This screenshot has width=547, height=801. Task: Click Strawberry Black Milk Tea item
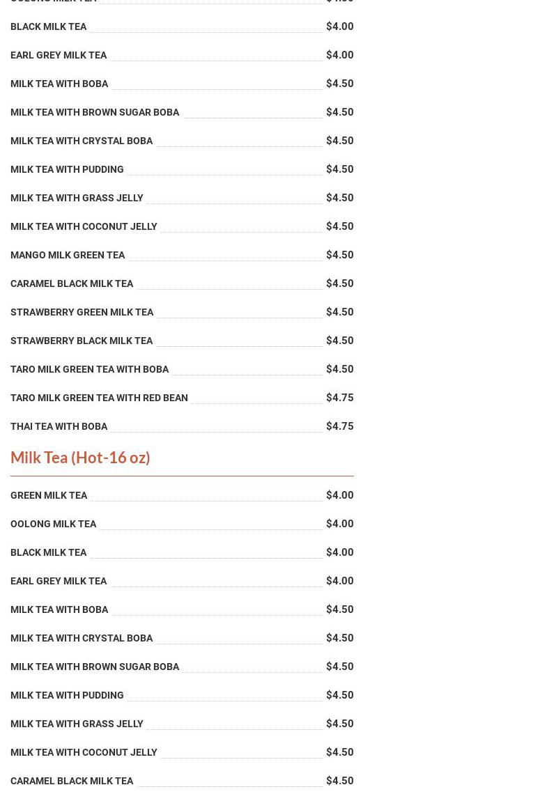pos(82,341)
